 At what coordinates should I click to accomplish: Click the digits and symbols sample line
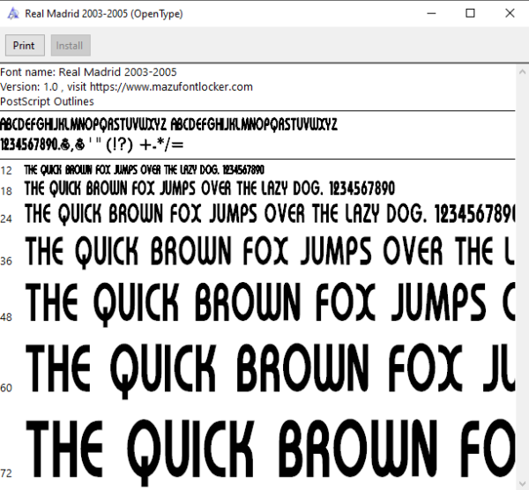tap(92, 145)
